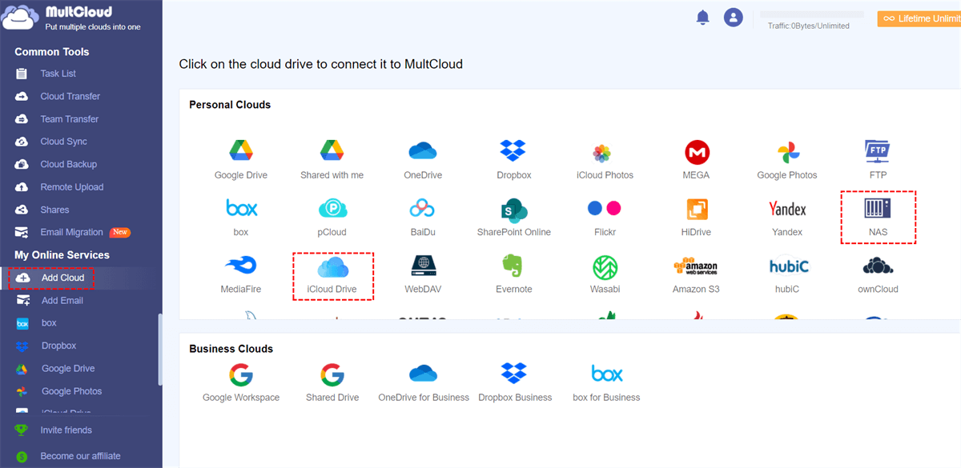Select the Dropbox personal cloud icon

click(x=513, y=151)
